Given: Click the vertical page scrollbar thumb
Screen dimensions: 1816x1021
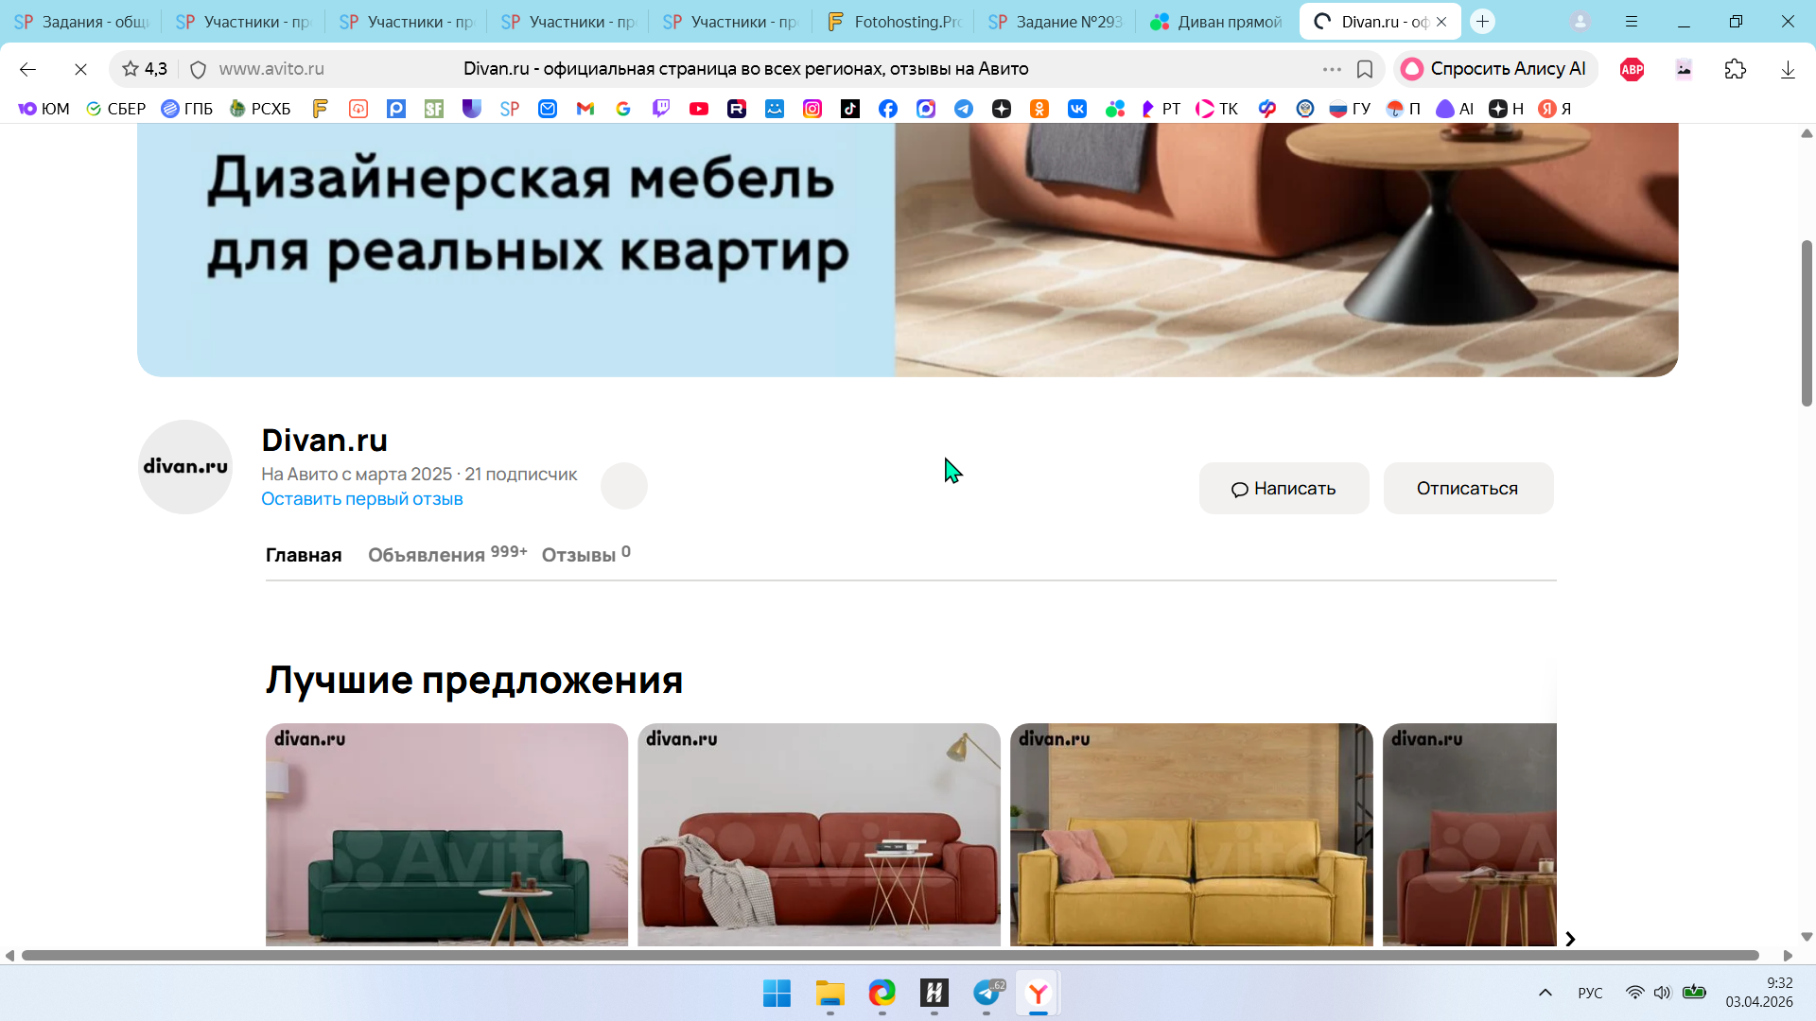Looking at the screenshot, I should coord(1807,321).
